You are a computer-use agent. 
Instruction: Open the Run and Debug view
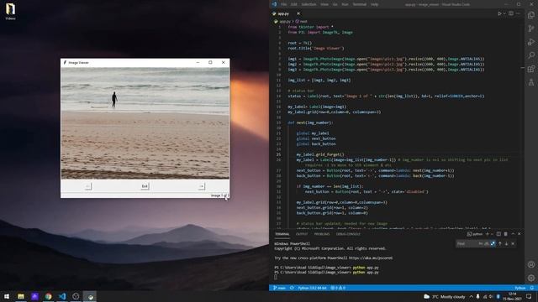click(x=531, y=42)
